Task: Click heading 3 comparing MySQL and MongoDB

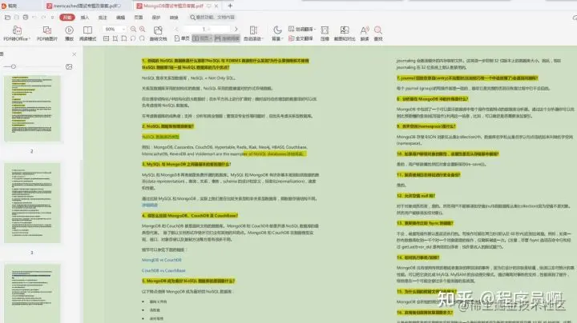Action: (x=187, y=164)
